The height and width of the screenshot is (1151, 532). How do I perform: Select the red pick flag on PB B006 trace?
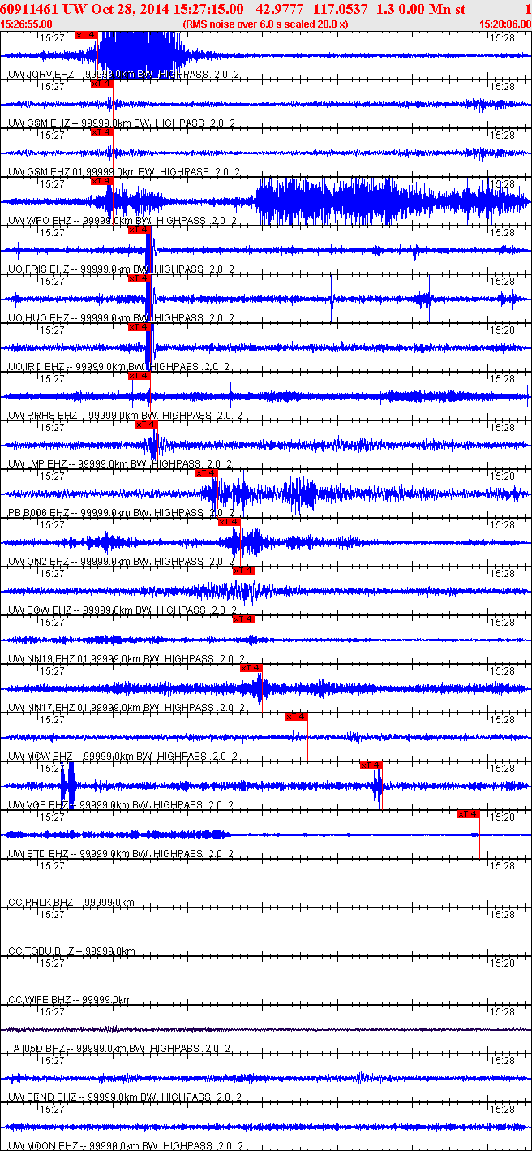pyautogui.click(x=207, y=473)
